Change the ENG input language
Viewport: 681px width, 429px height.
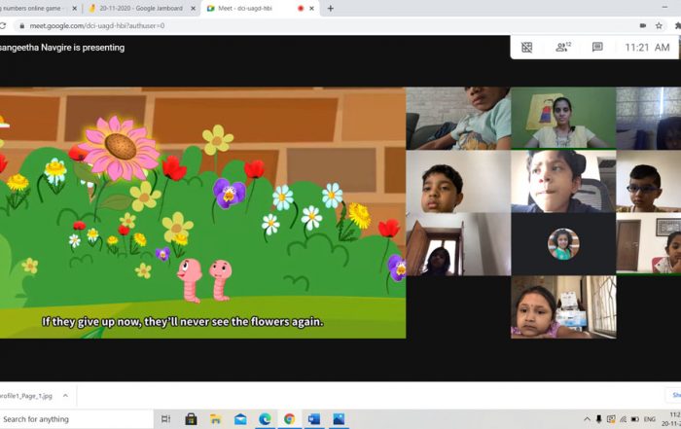coord(650,419)
